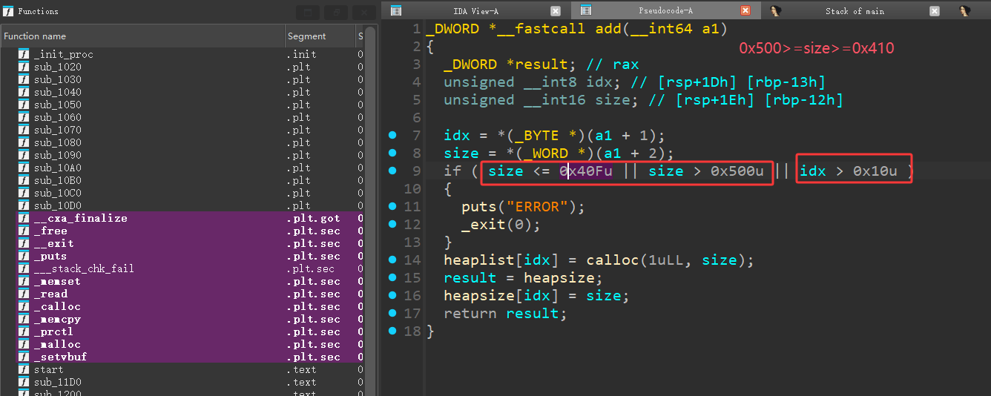Toggle breakpoint dot on line 9

(392, 171)
